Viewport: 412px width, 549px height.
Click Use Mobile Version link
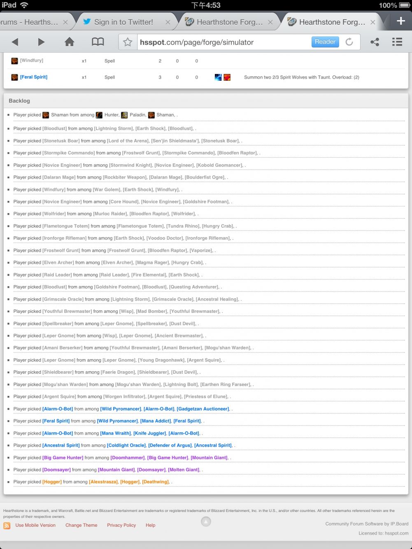[x=35, y=525]
